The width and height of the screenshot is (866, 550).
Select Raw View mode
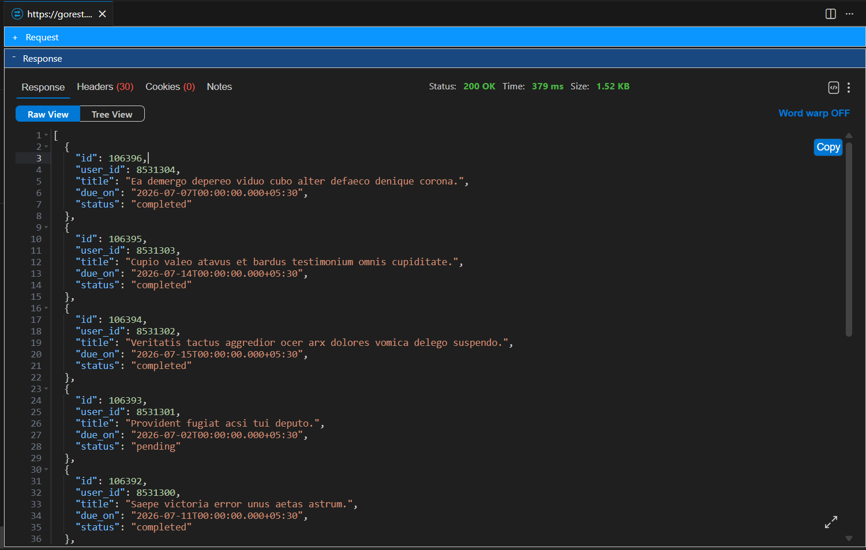(48, 114)
